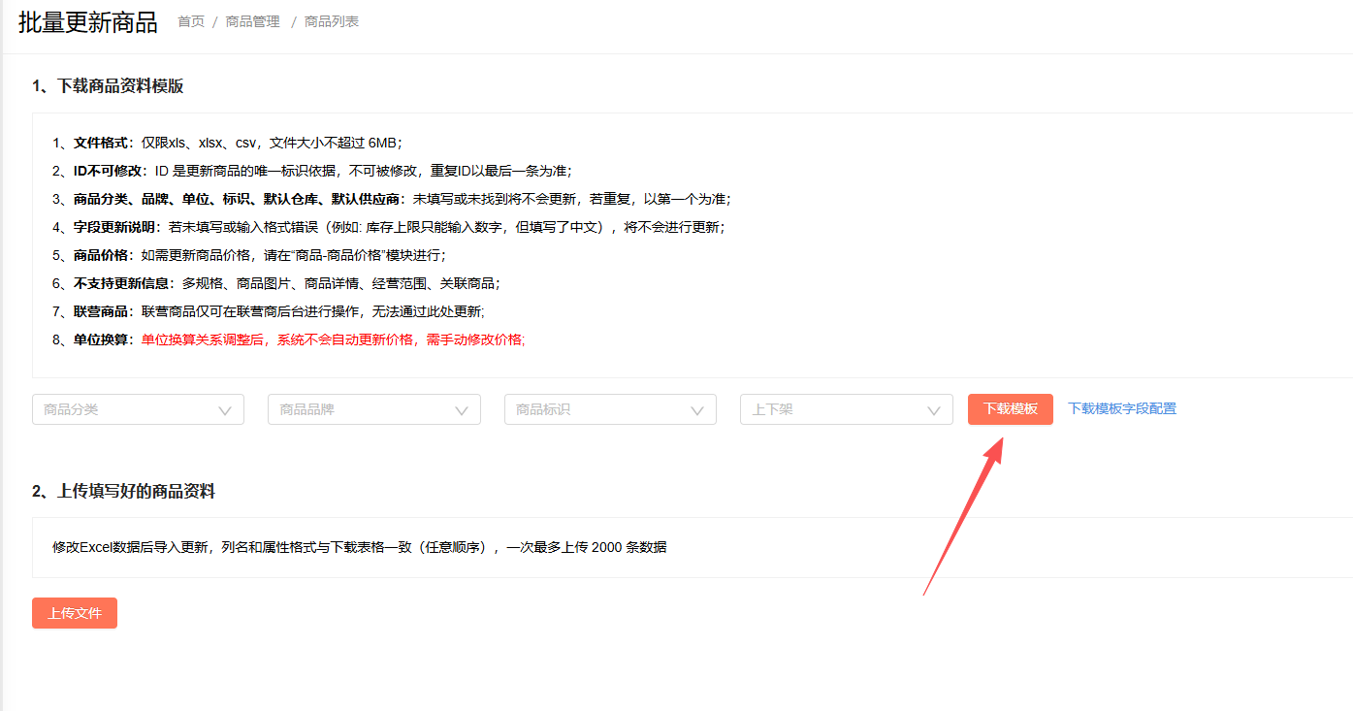Click the 联营商品 rule line

click(269, 311)
